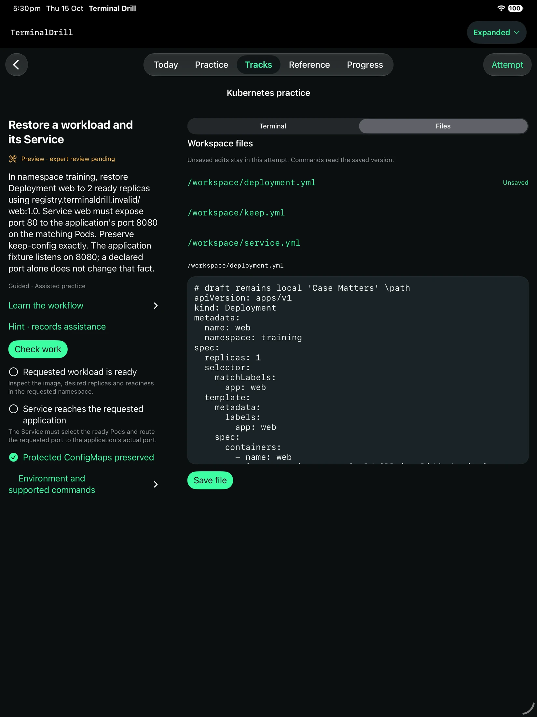
Task: Switch to the Today tab
Action: 166,65
